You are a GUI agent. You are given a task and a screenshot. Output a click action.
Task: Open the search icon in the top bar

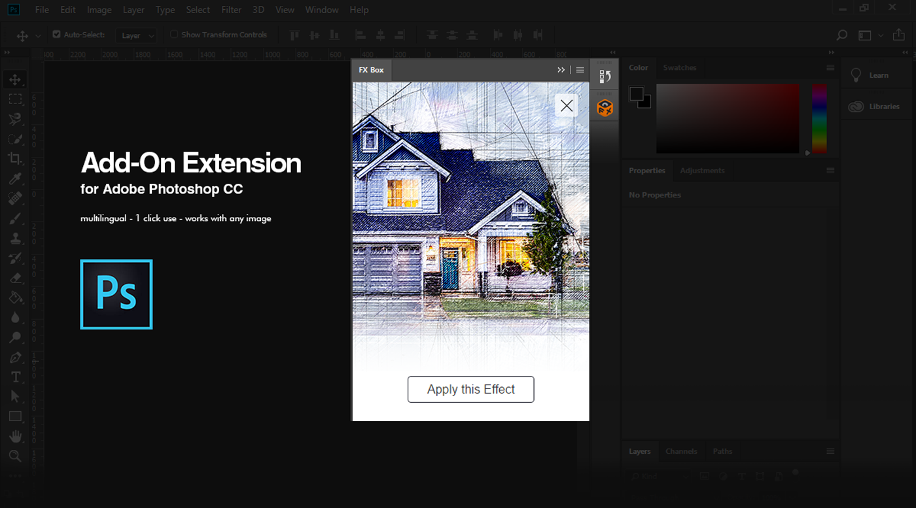coord(841,35)
